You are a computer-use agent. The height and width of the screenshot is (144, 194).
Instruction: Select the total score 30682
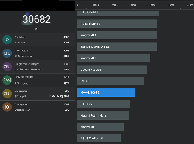coord(37,19)
